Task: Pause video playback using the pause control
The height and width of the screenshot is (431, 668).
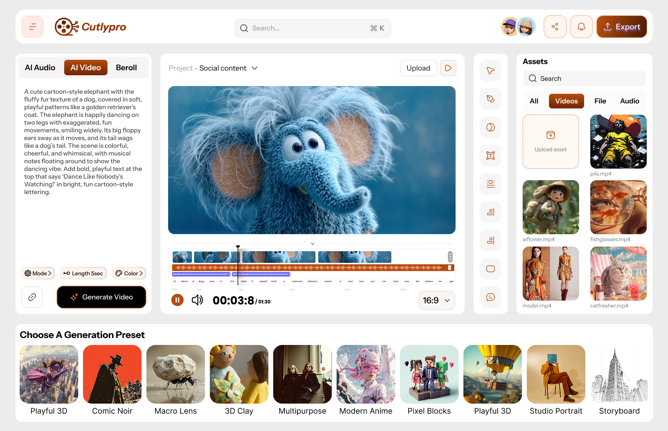Action: click(x=177, y=300)
